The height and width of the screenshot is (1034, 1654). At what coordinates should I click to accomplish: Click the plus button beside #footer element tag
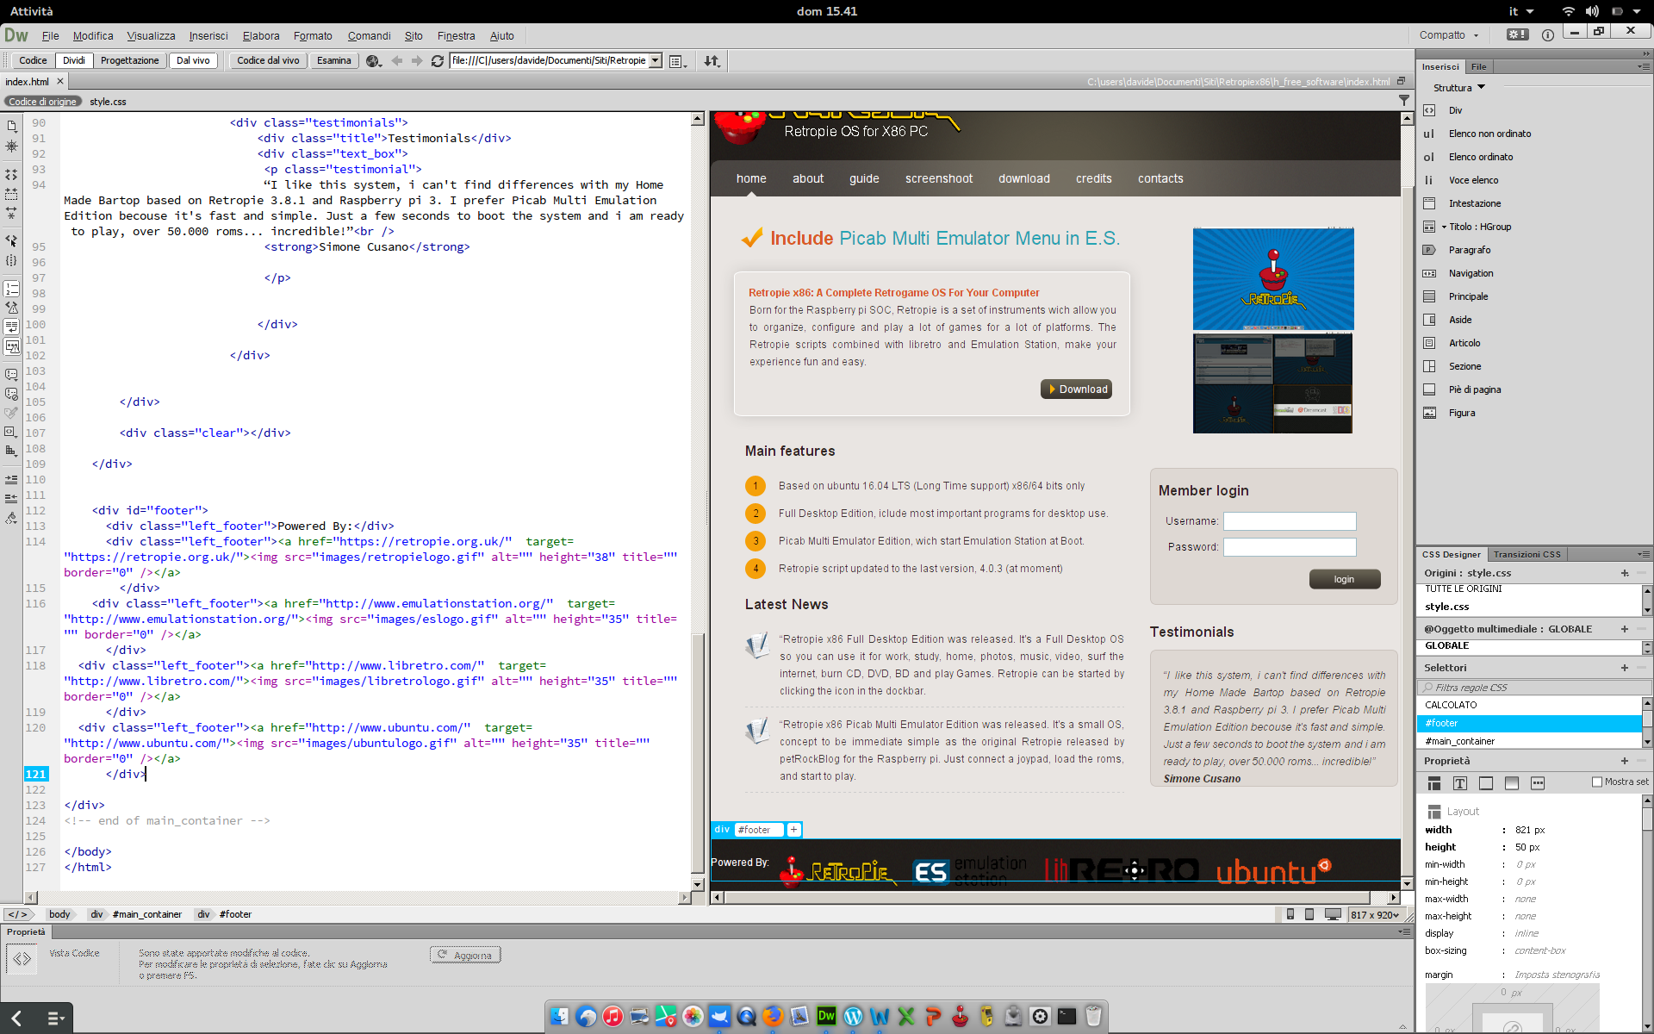coord(794,830)
